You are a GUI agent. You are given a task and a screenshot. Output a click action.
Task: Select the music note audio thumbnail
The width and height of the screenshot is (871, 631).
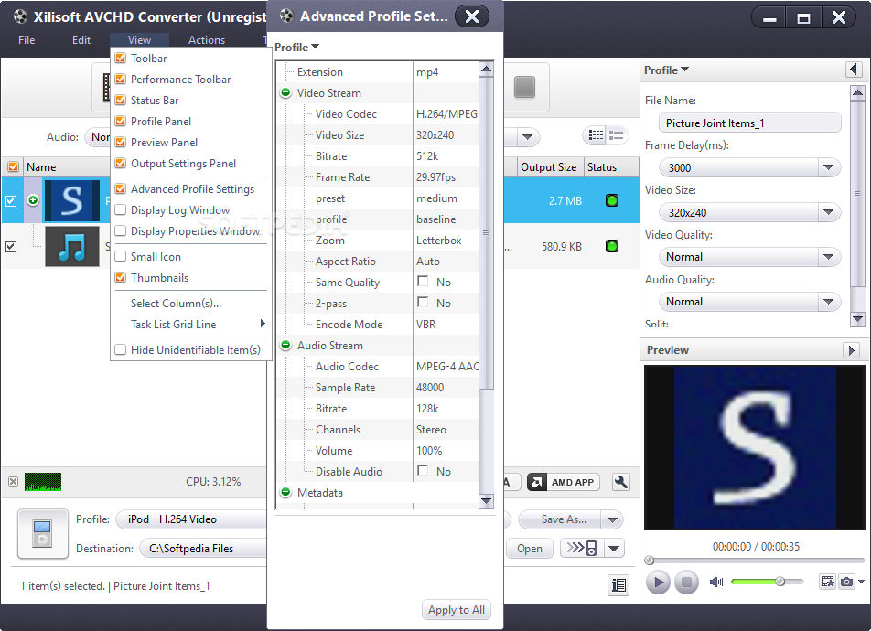click(x=72, y=246)
